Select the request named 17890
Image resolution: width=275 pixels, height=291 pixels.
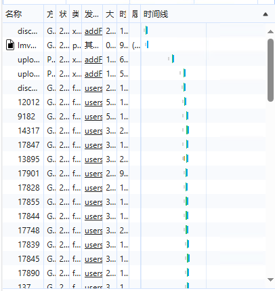pos(28,273)
